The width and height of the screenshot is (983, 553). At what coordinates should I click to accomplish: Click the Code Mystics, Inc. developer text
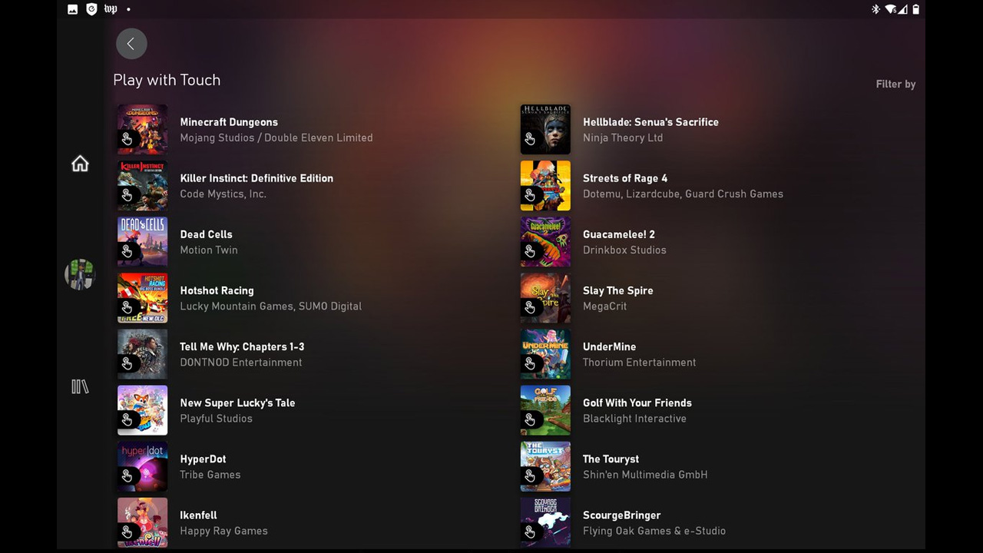[x=223, y=194]
